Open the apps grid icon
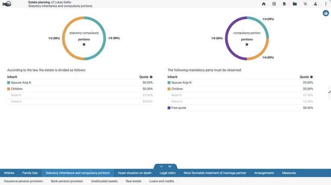The height and width of the screenshot is (185, 331). (274, 4)
